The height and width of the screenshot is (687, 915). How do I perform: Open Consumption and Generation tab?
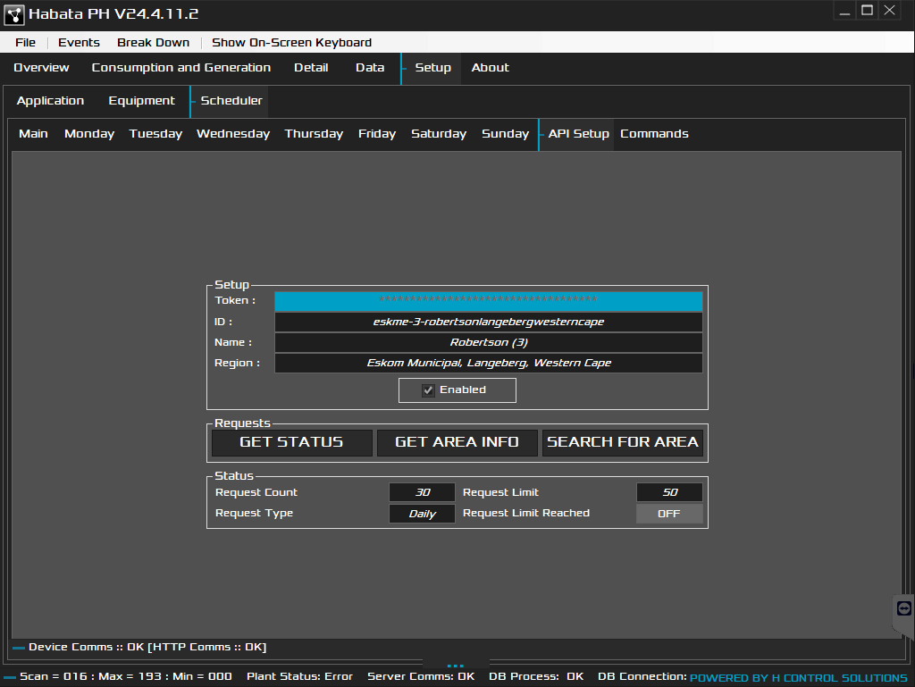pyautogui.click(x=180, y=68)
